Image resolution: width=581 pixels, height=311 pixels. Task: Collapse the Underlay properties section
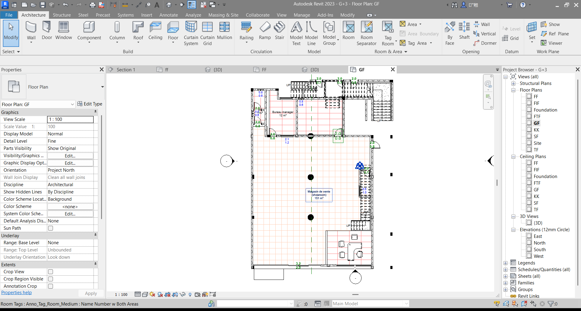point(95,235)
